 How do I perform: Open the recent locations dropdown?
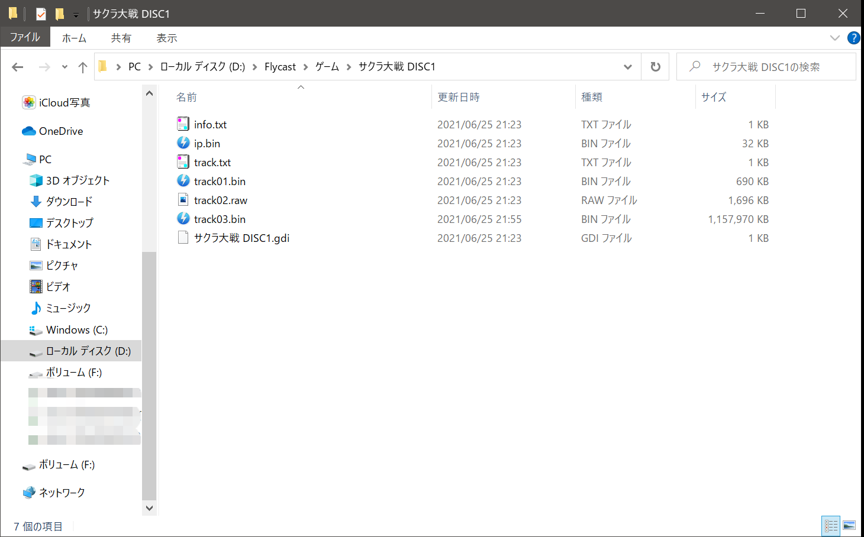click(x=65, y=67)
